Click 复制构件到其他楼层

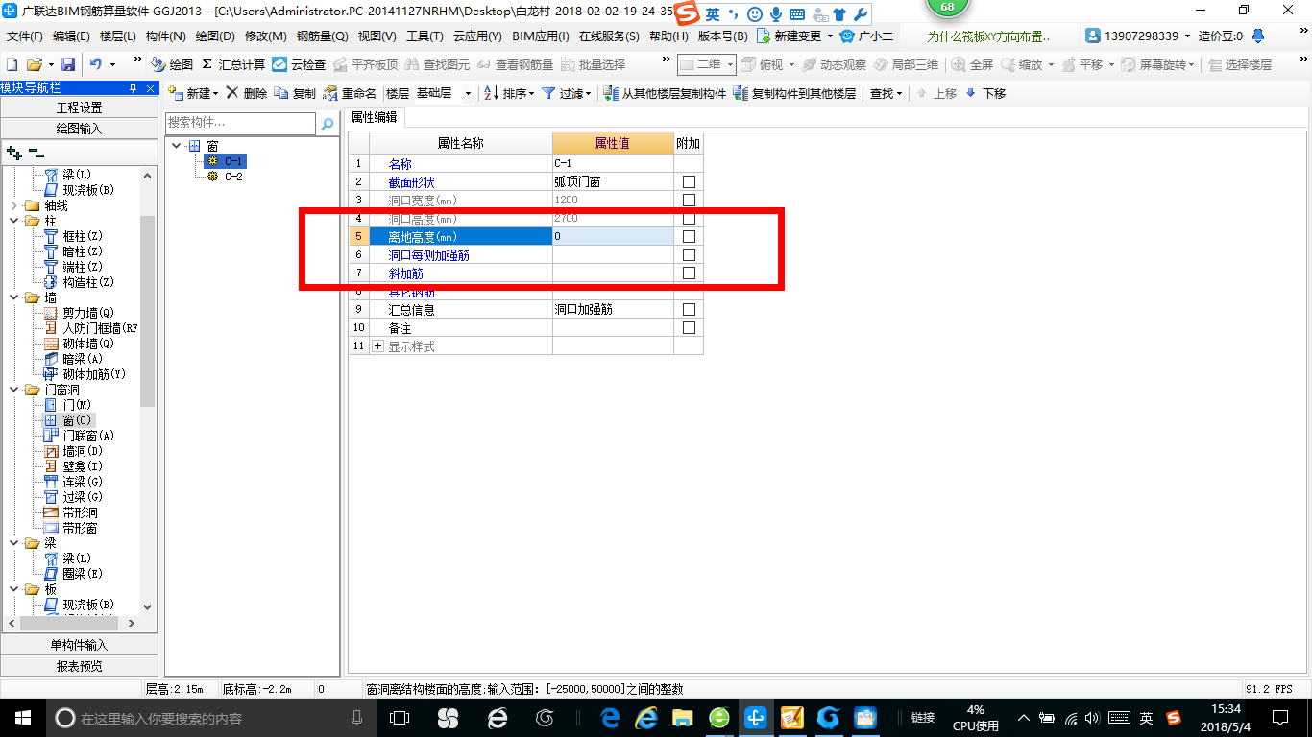794,93
